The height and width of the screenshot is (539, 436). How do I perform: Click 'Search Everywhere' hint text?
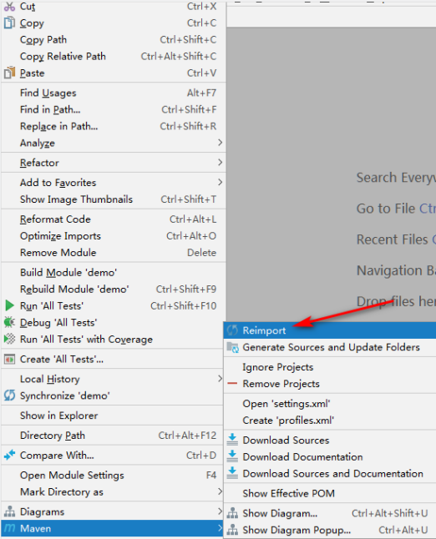tap(396, 178)
